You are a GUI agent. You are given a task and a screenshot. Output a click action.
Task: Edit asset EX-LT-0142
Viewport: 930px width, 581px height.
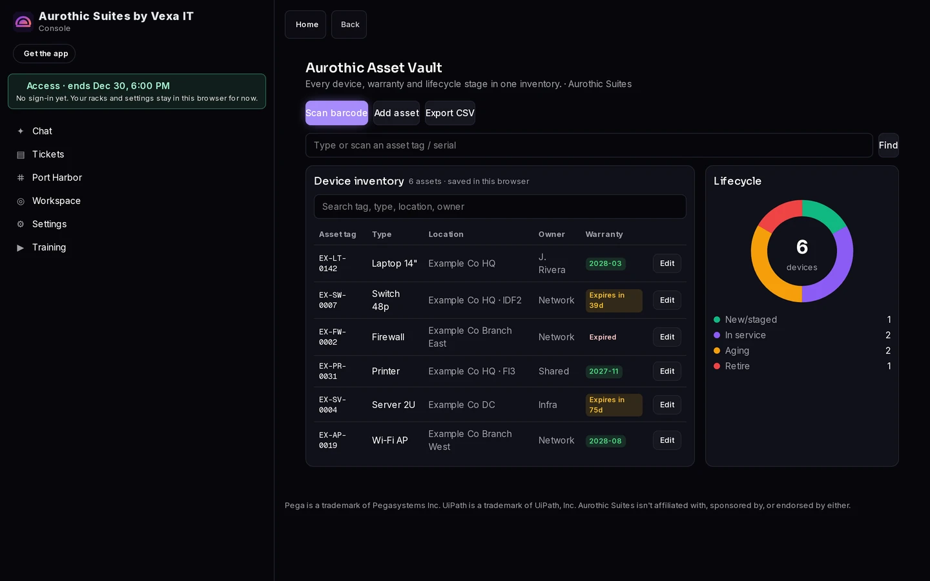click(667, 263)
